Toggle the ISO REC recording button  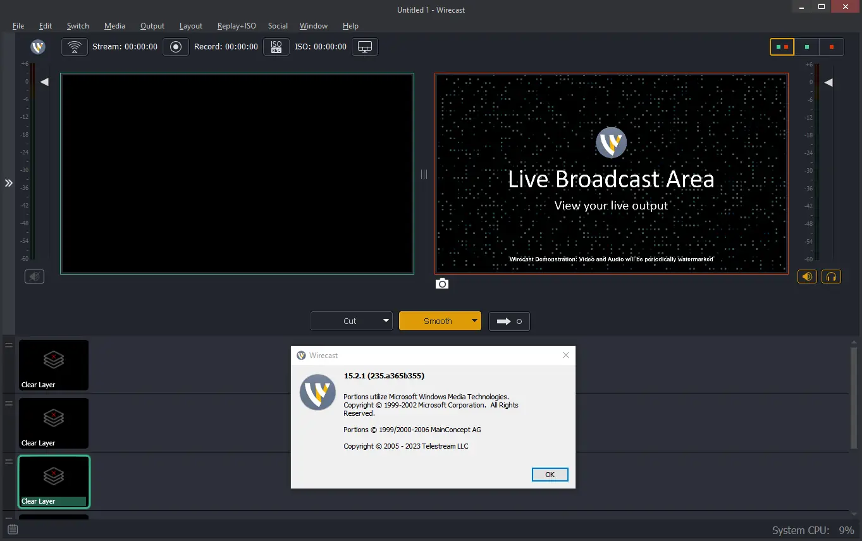click(276, 47)
